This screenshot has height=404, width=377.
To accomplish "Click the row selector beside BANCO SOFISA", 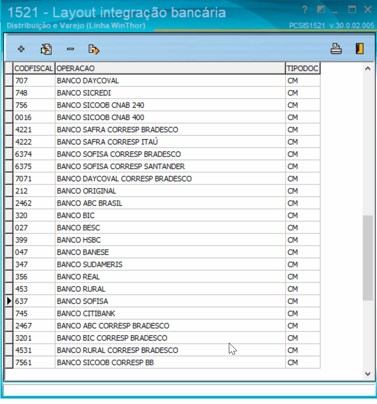I will [x=9, y=301].
